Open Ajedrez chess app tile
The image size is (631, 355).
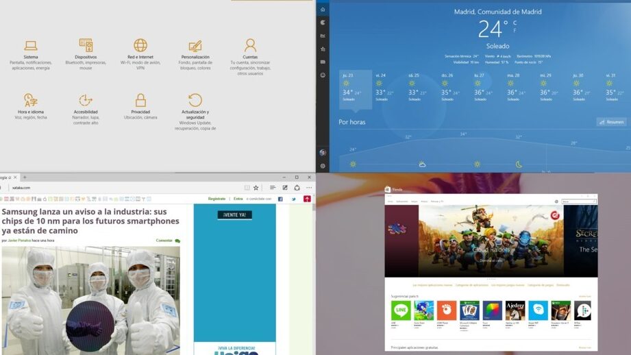click(x=515, y=310)
